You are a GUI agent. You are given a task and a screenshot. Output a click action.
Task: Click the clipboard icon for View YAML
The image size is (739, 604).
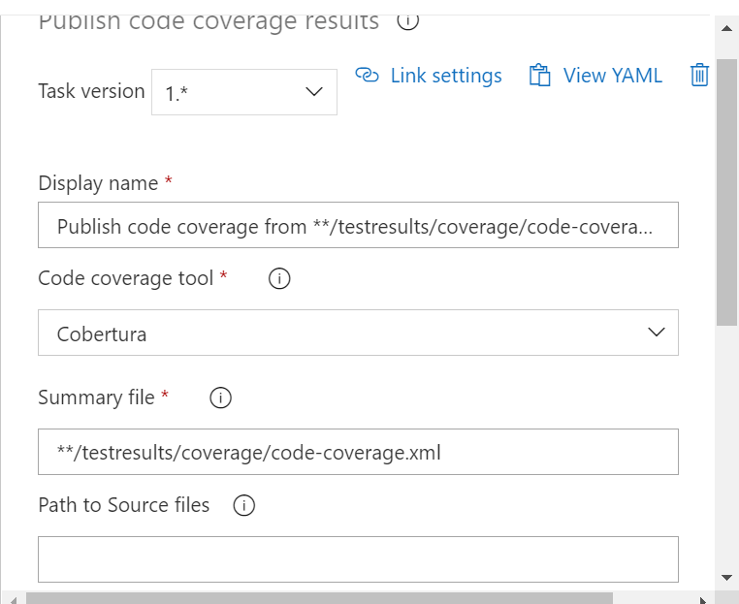point(539,76)
